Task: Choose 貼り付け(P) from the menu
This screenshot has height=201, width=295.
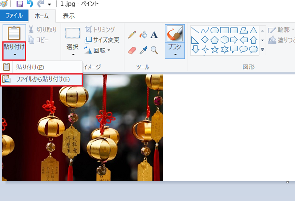Action: (x=41, y=67)
